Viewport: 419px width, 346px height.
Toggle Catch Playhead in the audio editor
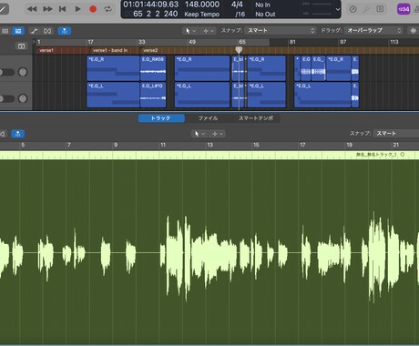(17, 134)
